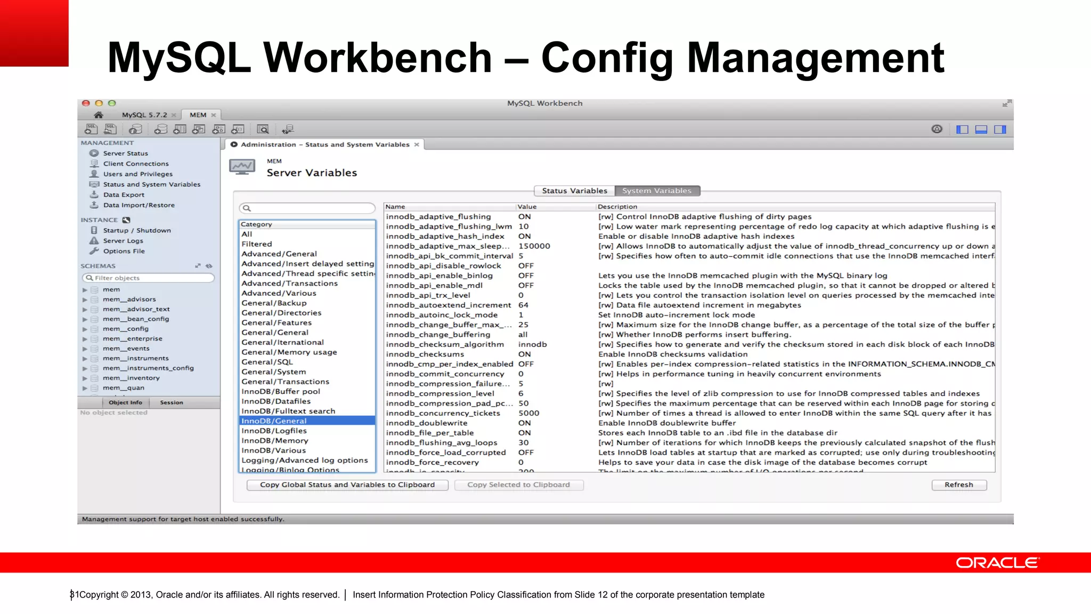Create a new function toolbar icon
Viewport: 1091px width, 614px height.
click(238, 129)
